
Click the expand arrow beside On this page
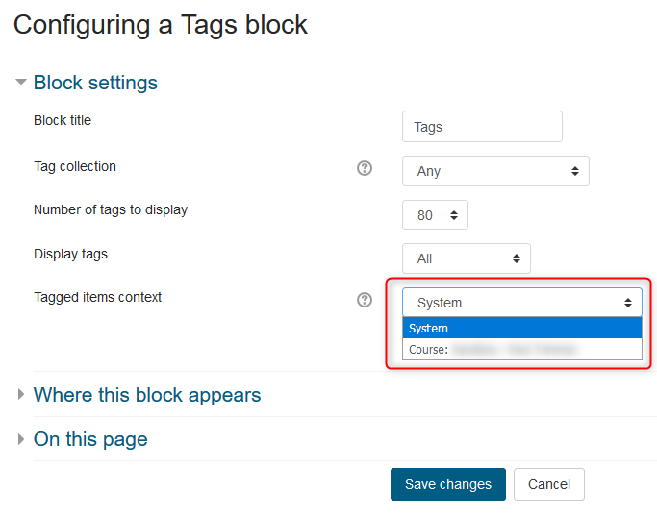point(21,440)
